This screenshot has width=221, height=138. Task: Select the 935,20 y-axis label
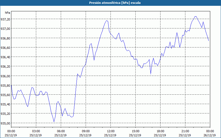coord(5,114)
